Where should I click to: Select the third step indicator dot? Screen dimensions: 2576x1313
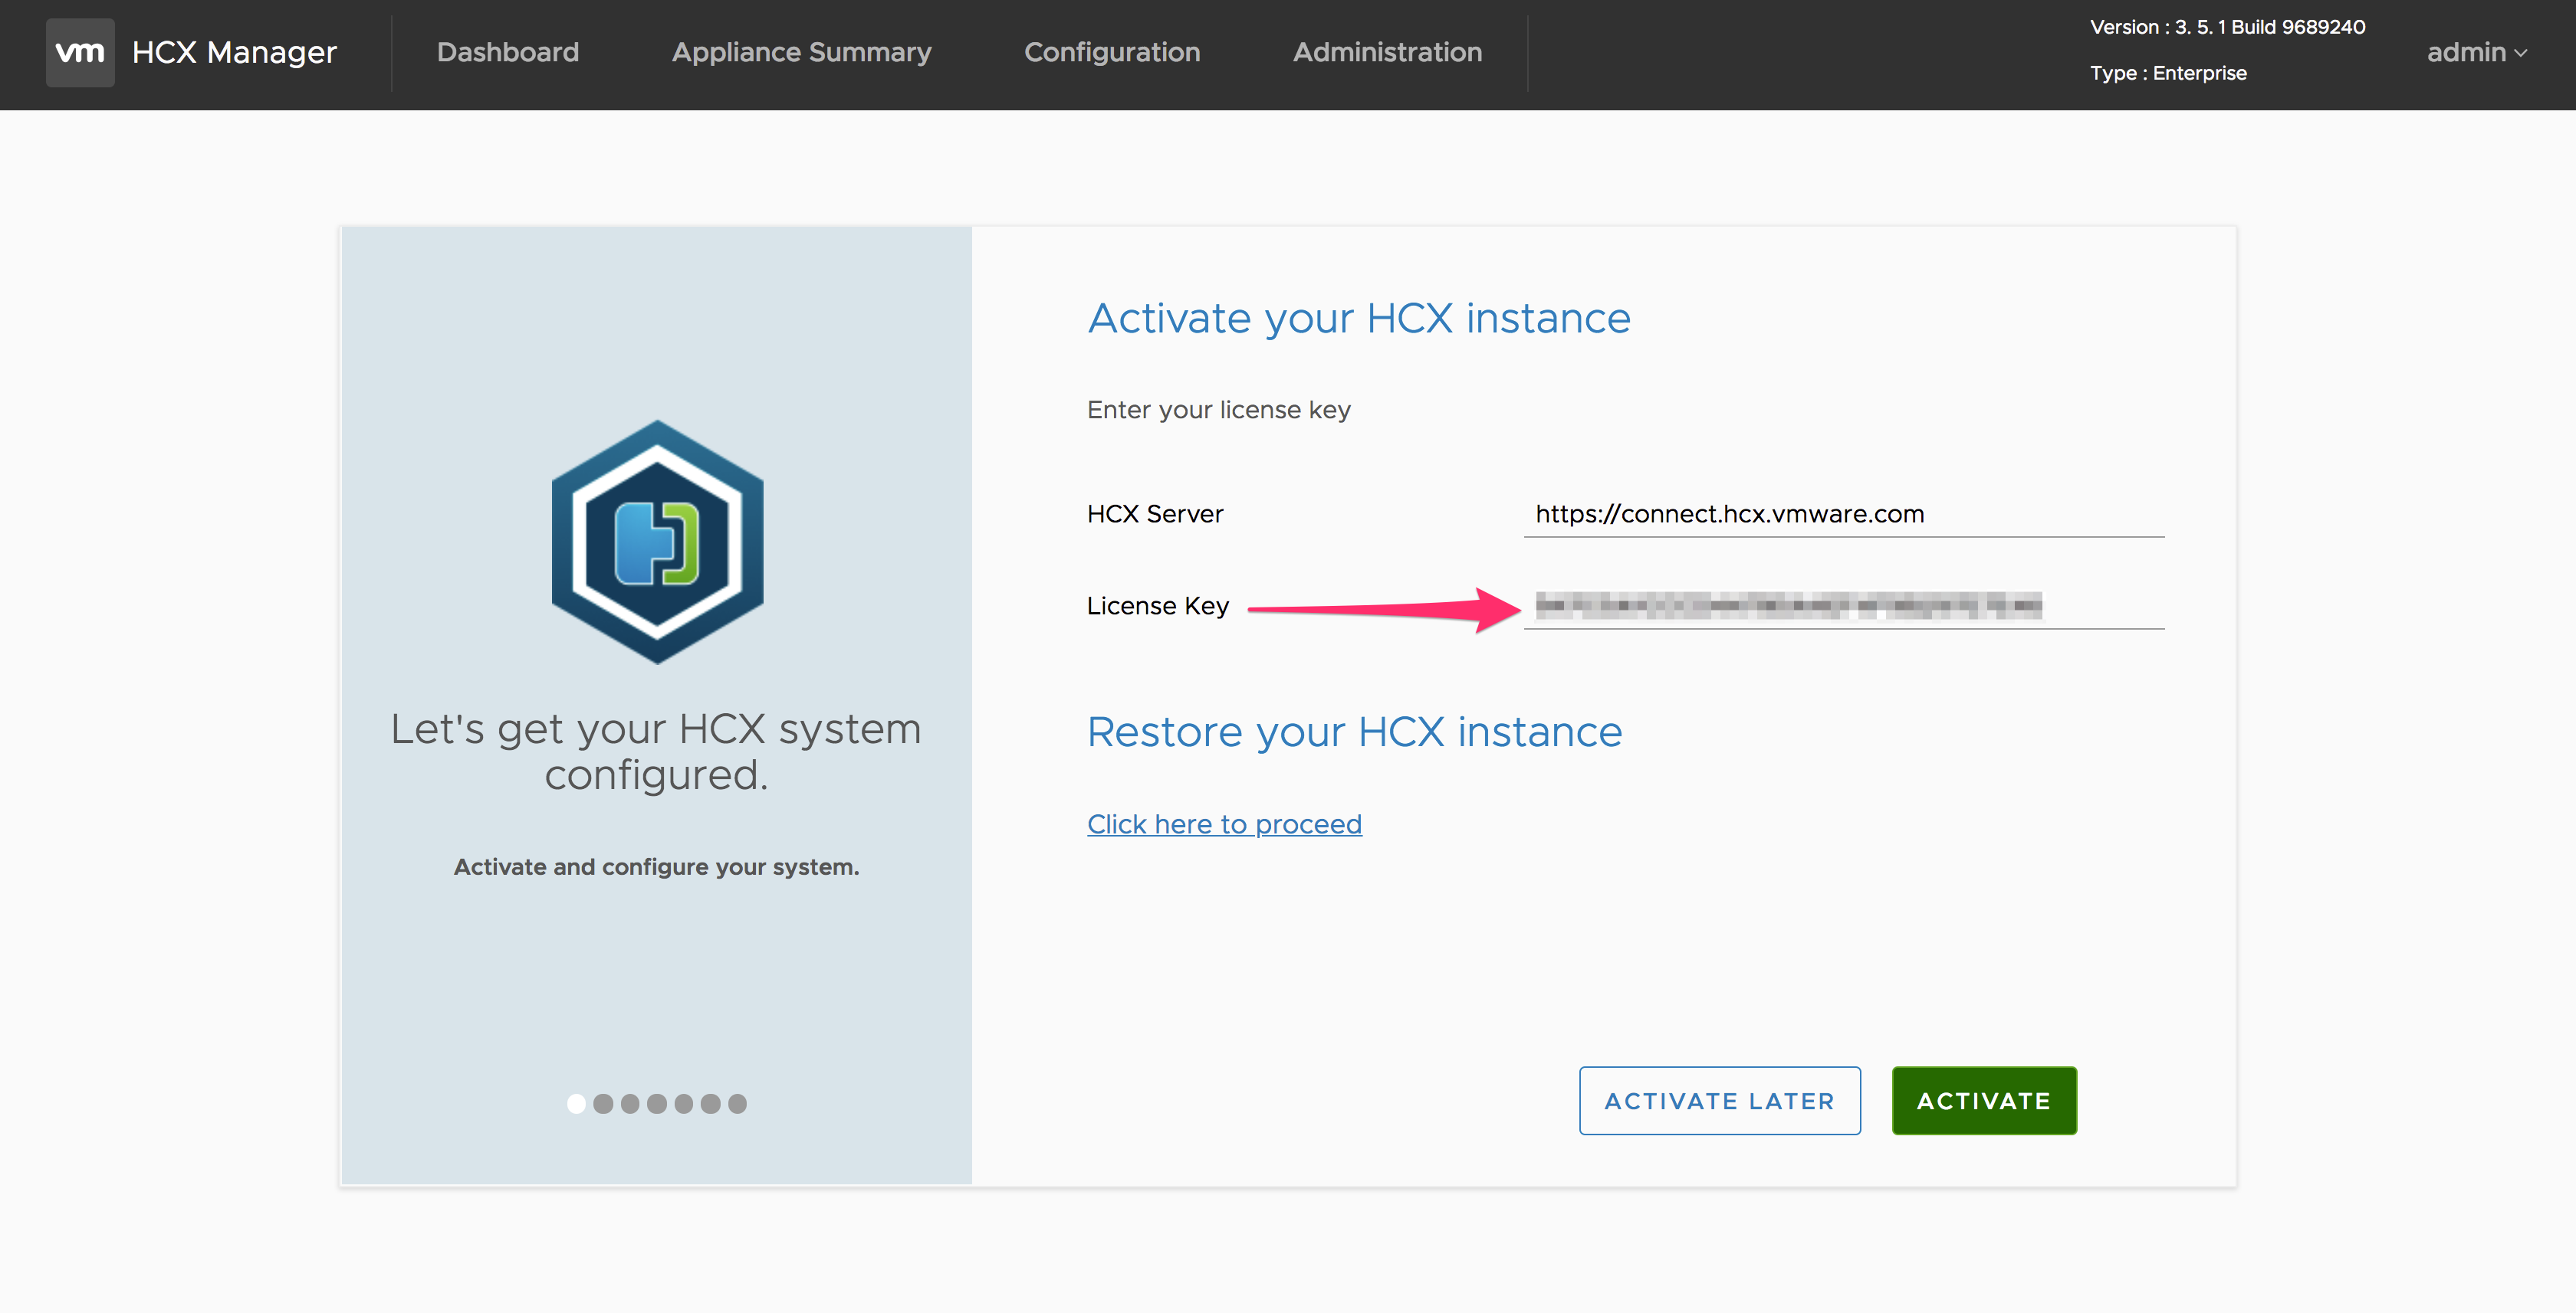coord(630,1103)
